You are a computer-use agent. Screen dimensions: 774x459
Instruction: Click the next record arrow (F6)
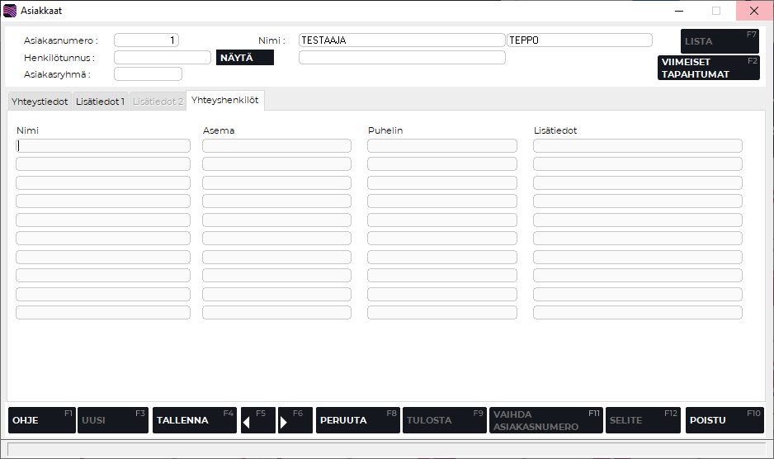295,420
